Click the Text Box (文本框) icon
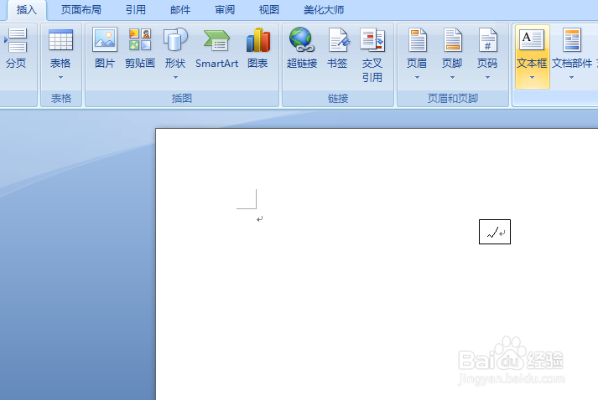The height and width of the screenshot is (400, 598). [532, 39]
